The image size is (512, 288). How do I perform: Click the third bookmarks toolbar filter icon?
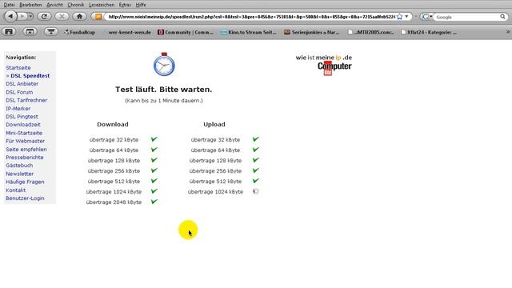[x=51, y=32]
